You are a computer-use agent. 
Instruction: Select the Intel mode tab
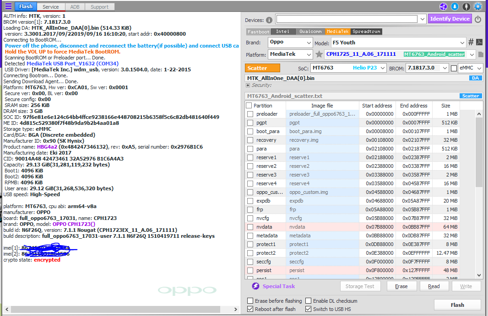(282, 32)
